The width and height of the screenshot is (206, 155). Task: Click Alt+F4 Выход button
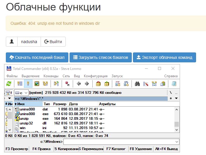pos(166,149)
